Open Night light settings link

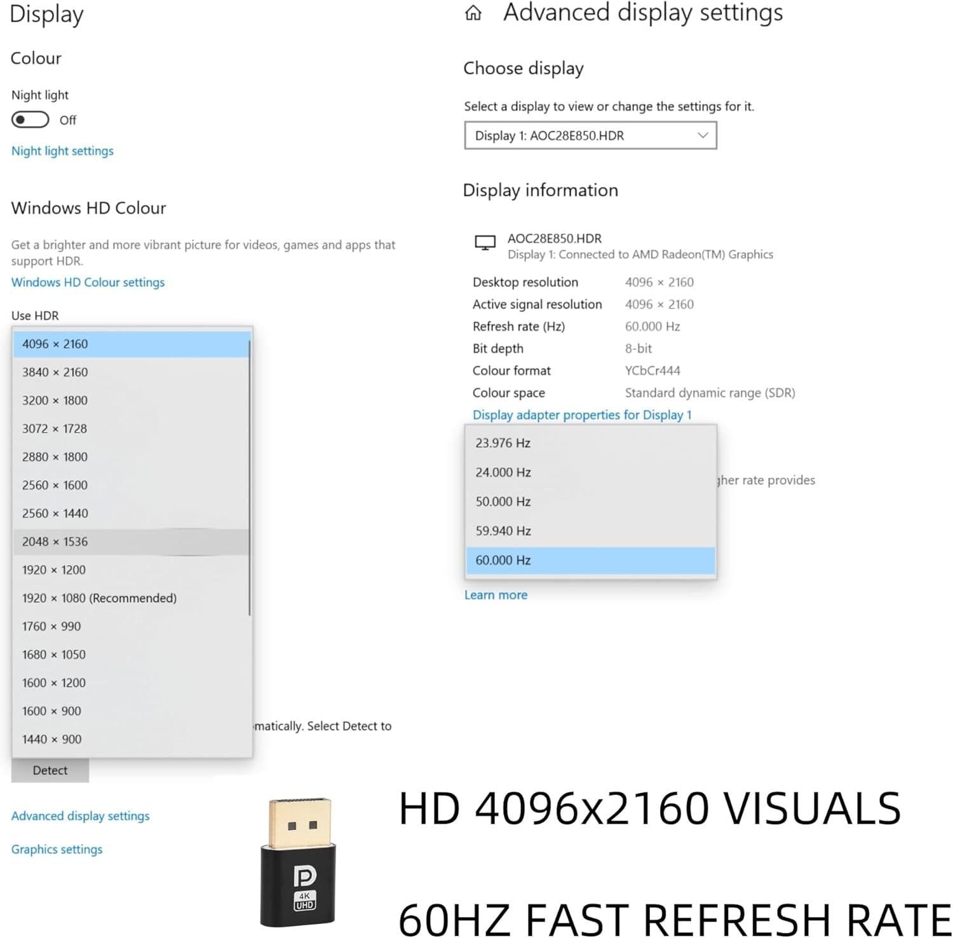(x=62, y=151)
